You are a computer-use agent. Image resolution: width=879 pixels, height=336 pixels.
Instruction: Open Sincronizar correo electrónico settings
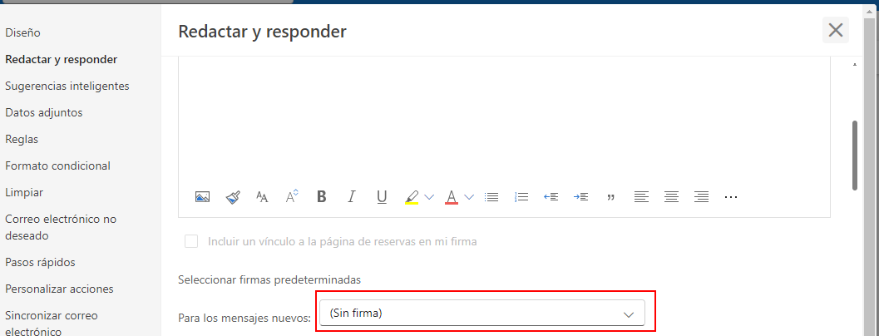click(52, 323)
